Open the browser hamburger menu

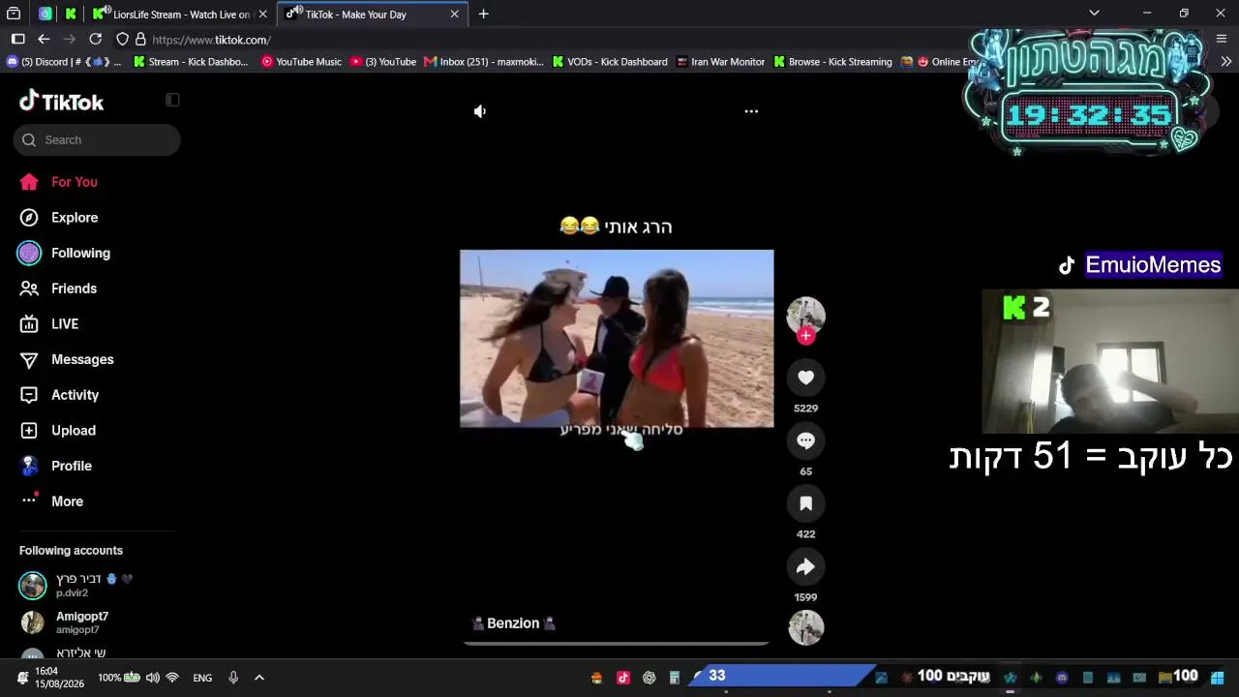click(1222, 39)
